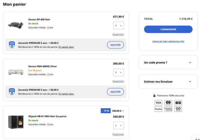Click the PayPal payment icon
The height and width of the screenshot is (140, 200).
pos(158,109)
